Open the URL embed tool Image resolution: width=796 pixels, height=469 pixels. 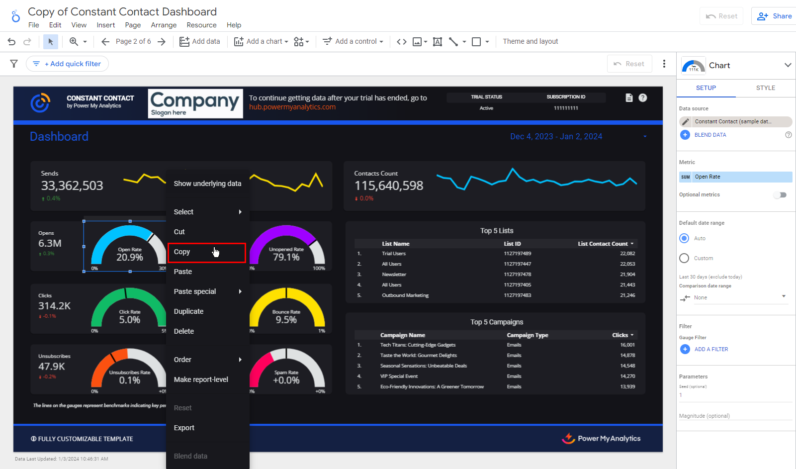coord(402,42)
